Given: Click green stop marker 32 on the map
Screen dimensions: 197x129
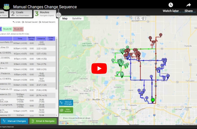Looking at the screenshot, I should tap(128, 47).
